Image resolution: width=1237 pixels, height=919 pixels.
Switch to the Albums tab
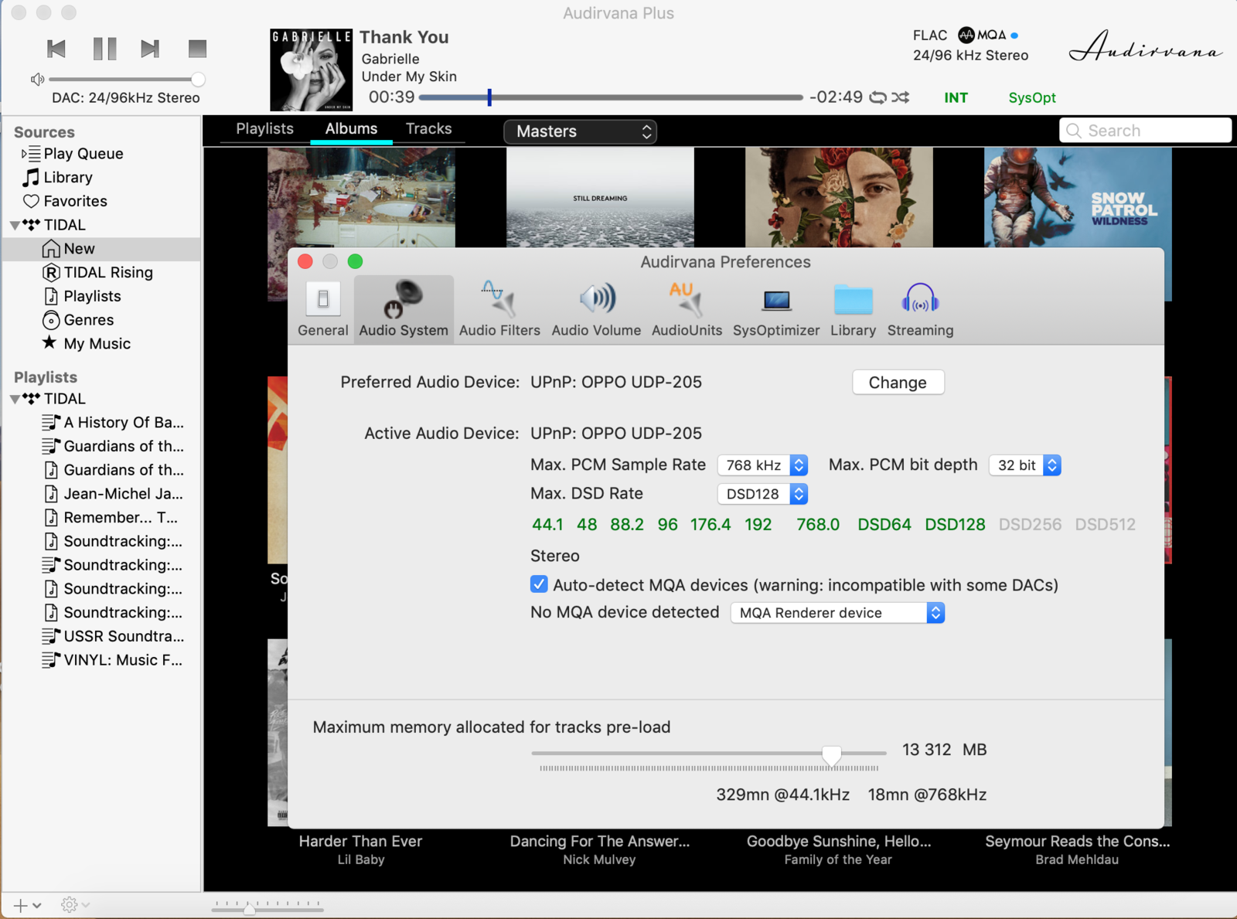[x=351, y=129]
